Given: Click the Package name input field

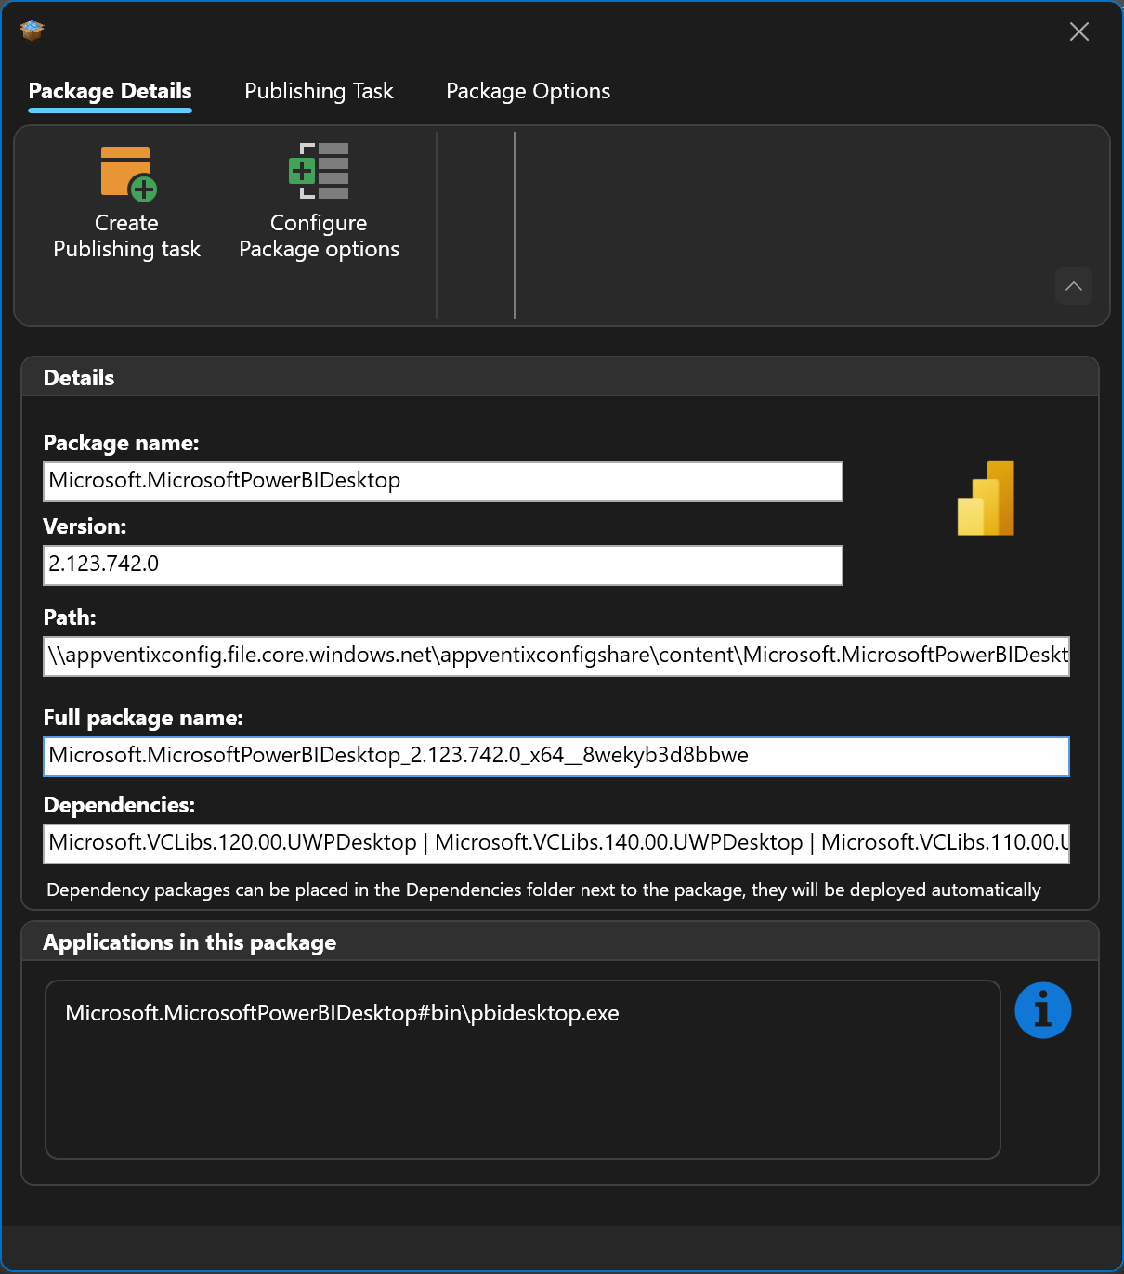Looking at the screenshot, I should tap(443, 482).
